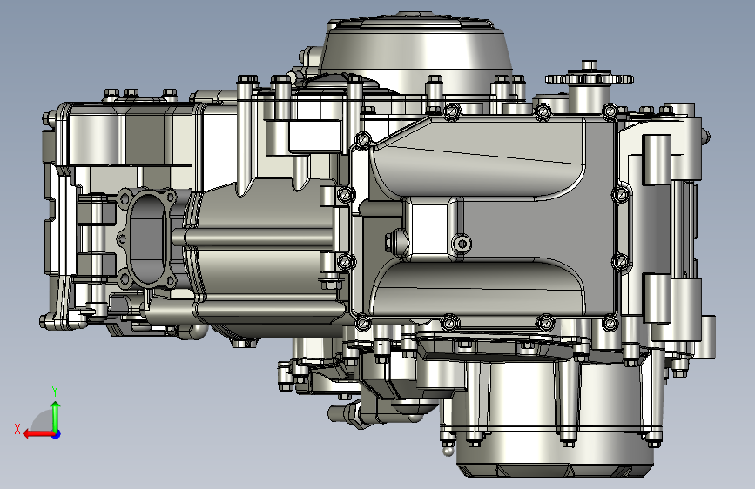Image resolution: width=755 pixels, height=489 pixels.
Task: Select the gray XY plane sector of the triad
Action: coord(44,422)
